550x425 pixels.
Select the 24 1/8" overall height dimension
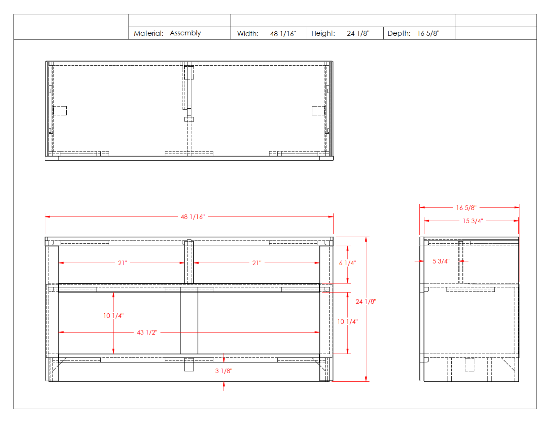click(366, 301)
